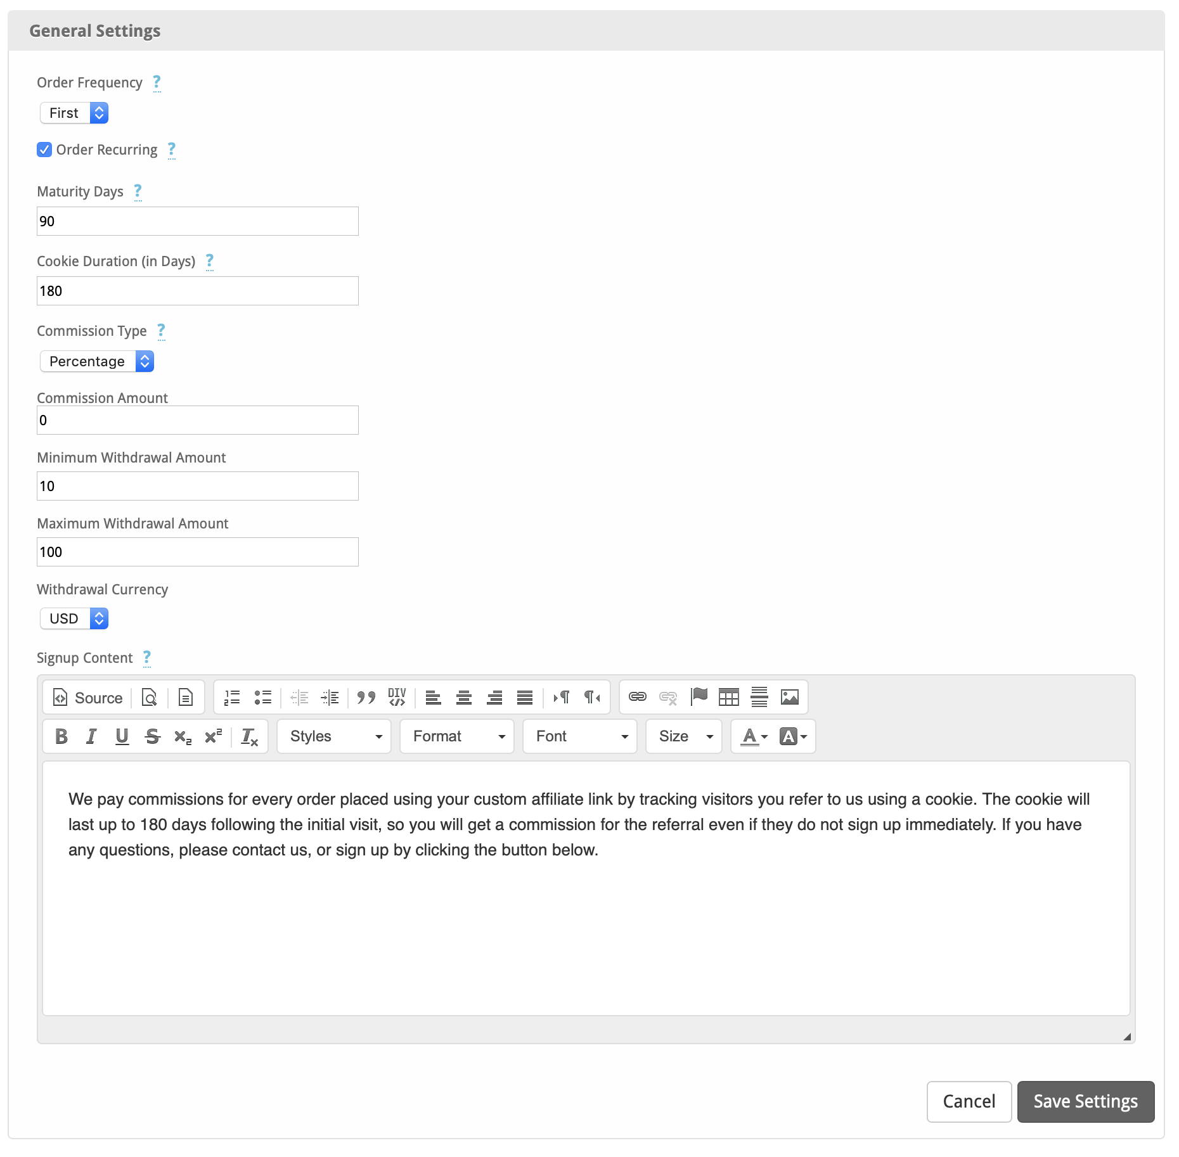Viewport: 1179px width, 1157px height.
Task: Open the Format menu in the editor
Action: click(x=457, y=736)
